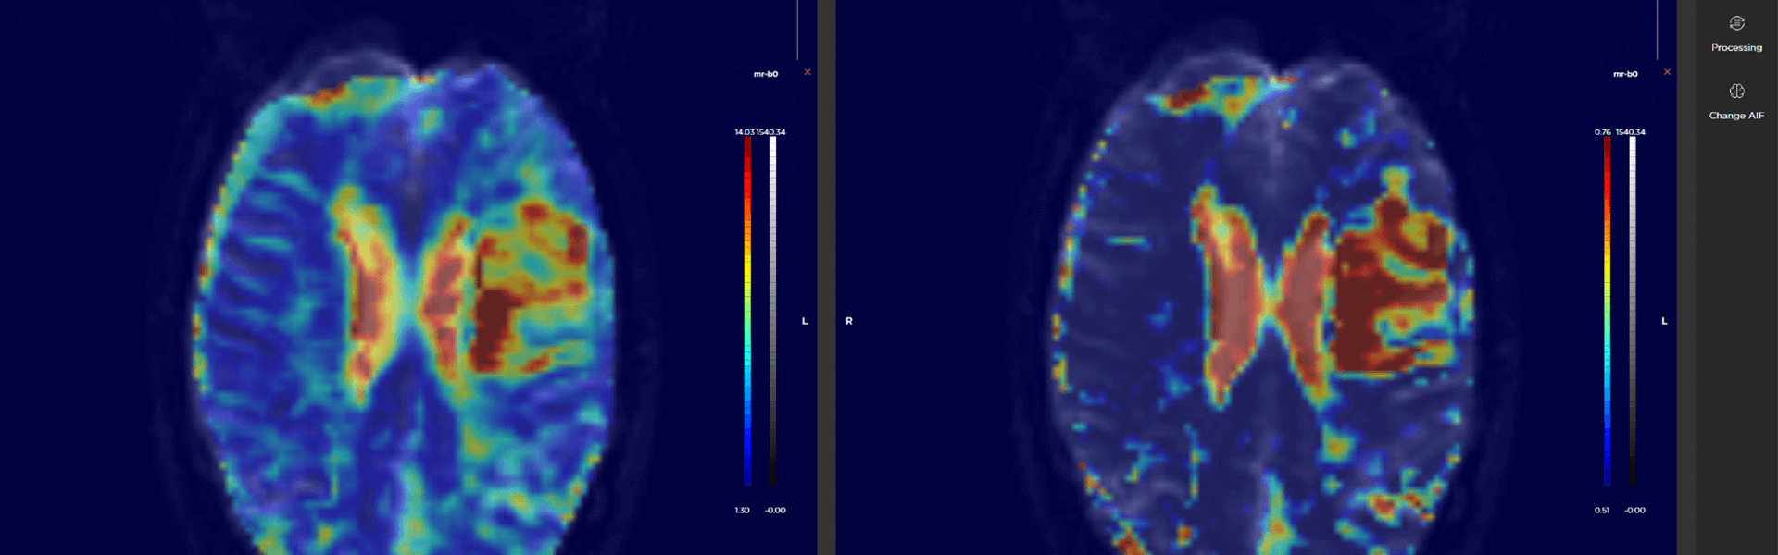
Task: Click the grayscale bar of the right map
Action: (1633, 311)
